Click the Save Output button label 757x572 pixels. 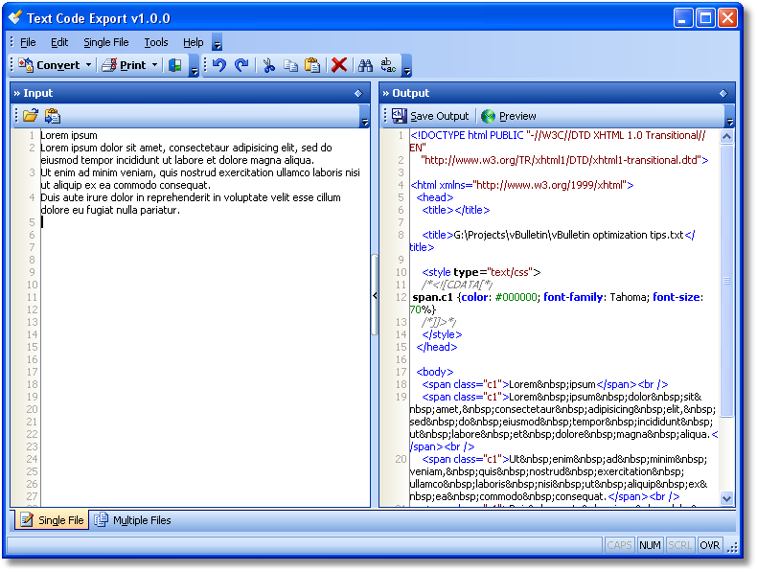tap(439, 116)
